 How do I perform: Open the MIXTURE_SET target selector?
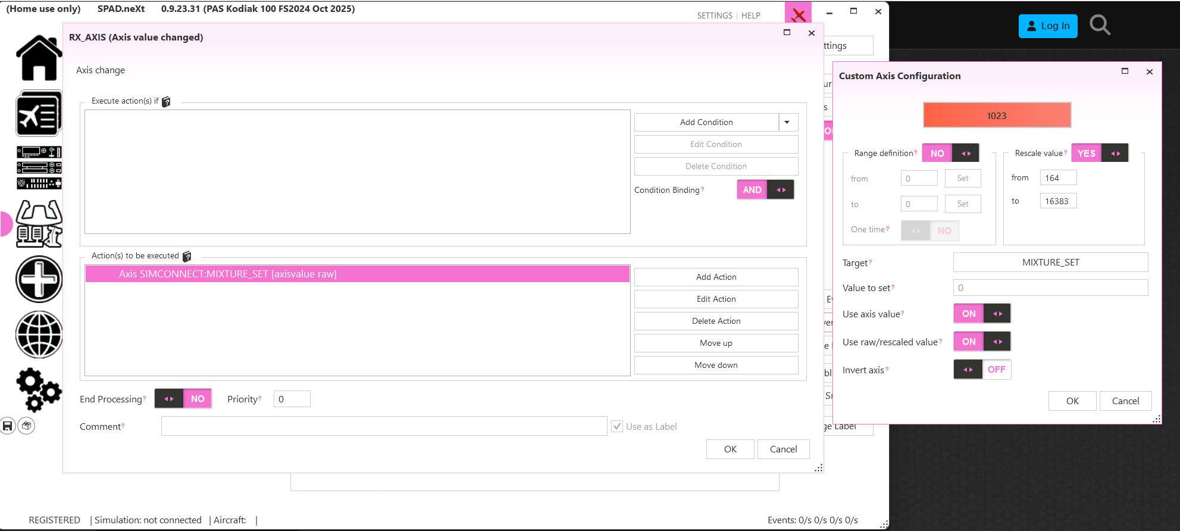click(1050, 263)
